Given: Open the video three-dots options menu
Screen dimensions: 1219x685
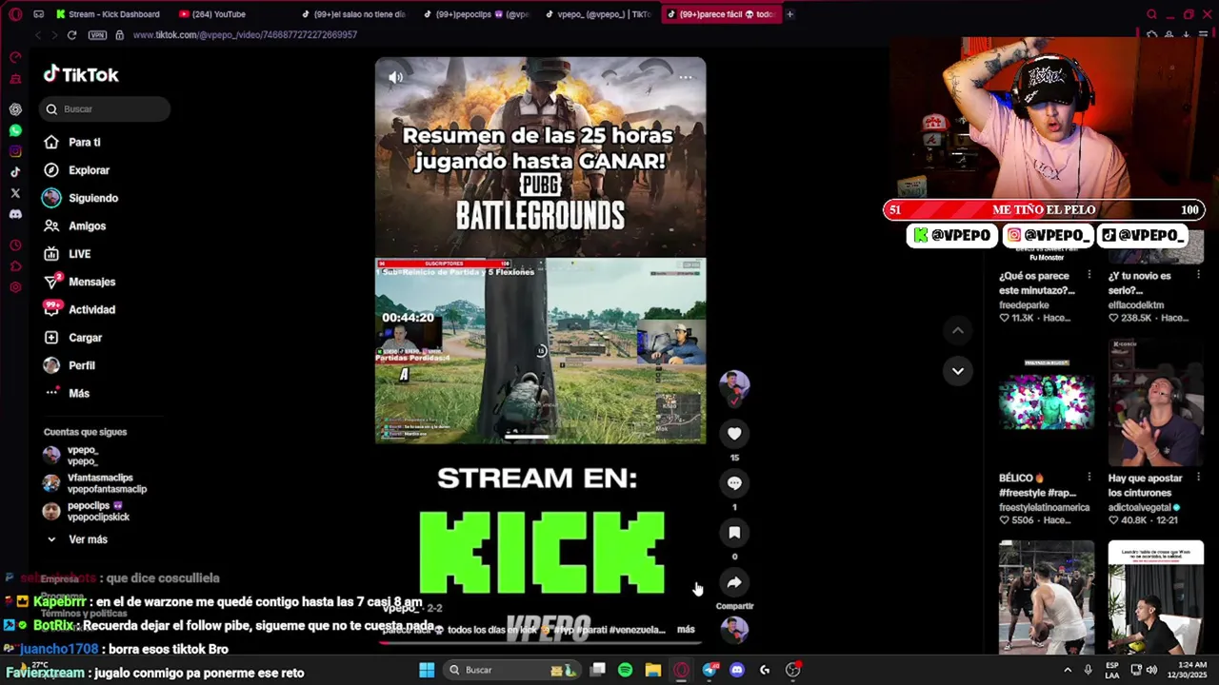Looking at the screenshot, I should (685, 77).
